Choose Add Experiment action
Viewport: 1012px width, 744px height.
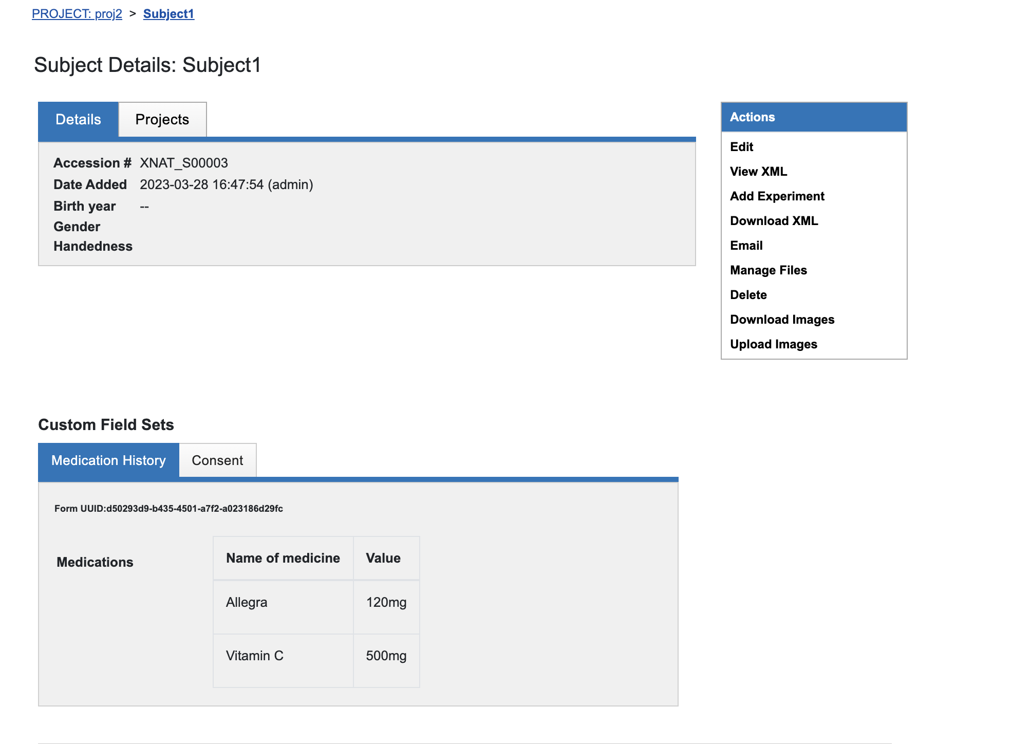(x=777, y=196)
